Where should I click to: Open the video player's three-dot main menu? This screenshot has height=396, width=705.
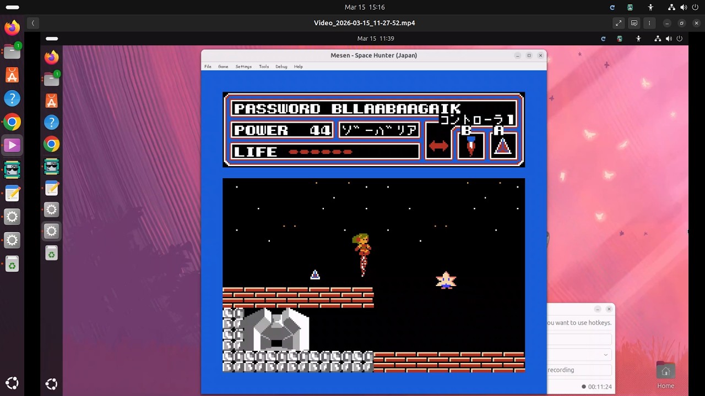649,23
